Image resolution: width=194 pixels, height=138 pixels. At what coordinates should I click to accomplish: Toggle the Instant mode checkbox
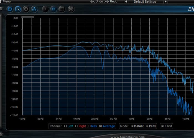click(x=132, y=126)
